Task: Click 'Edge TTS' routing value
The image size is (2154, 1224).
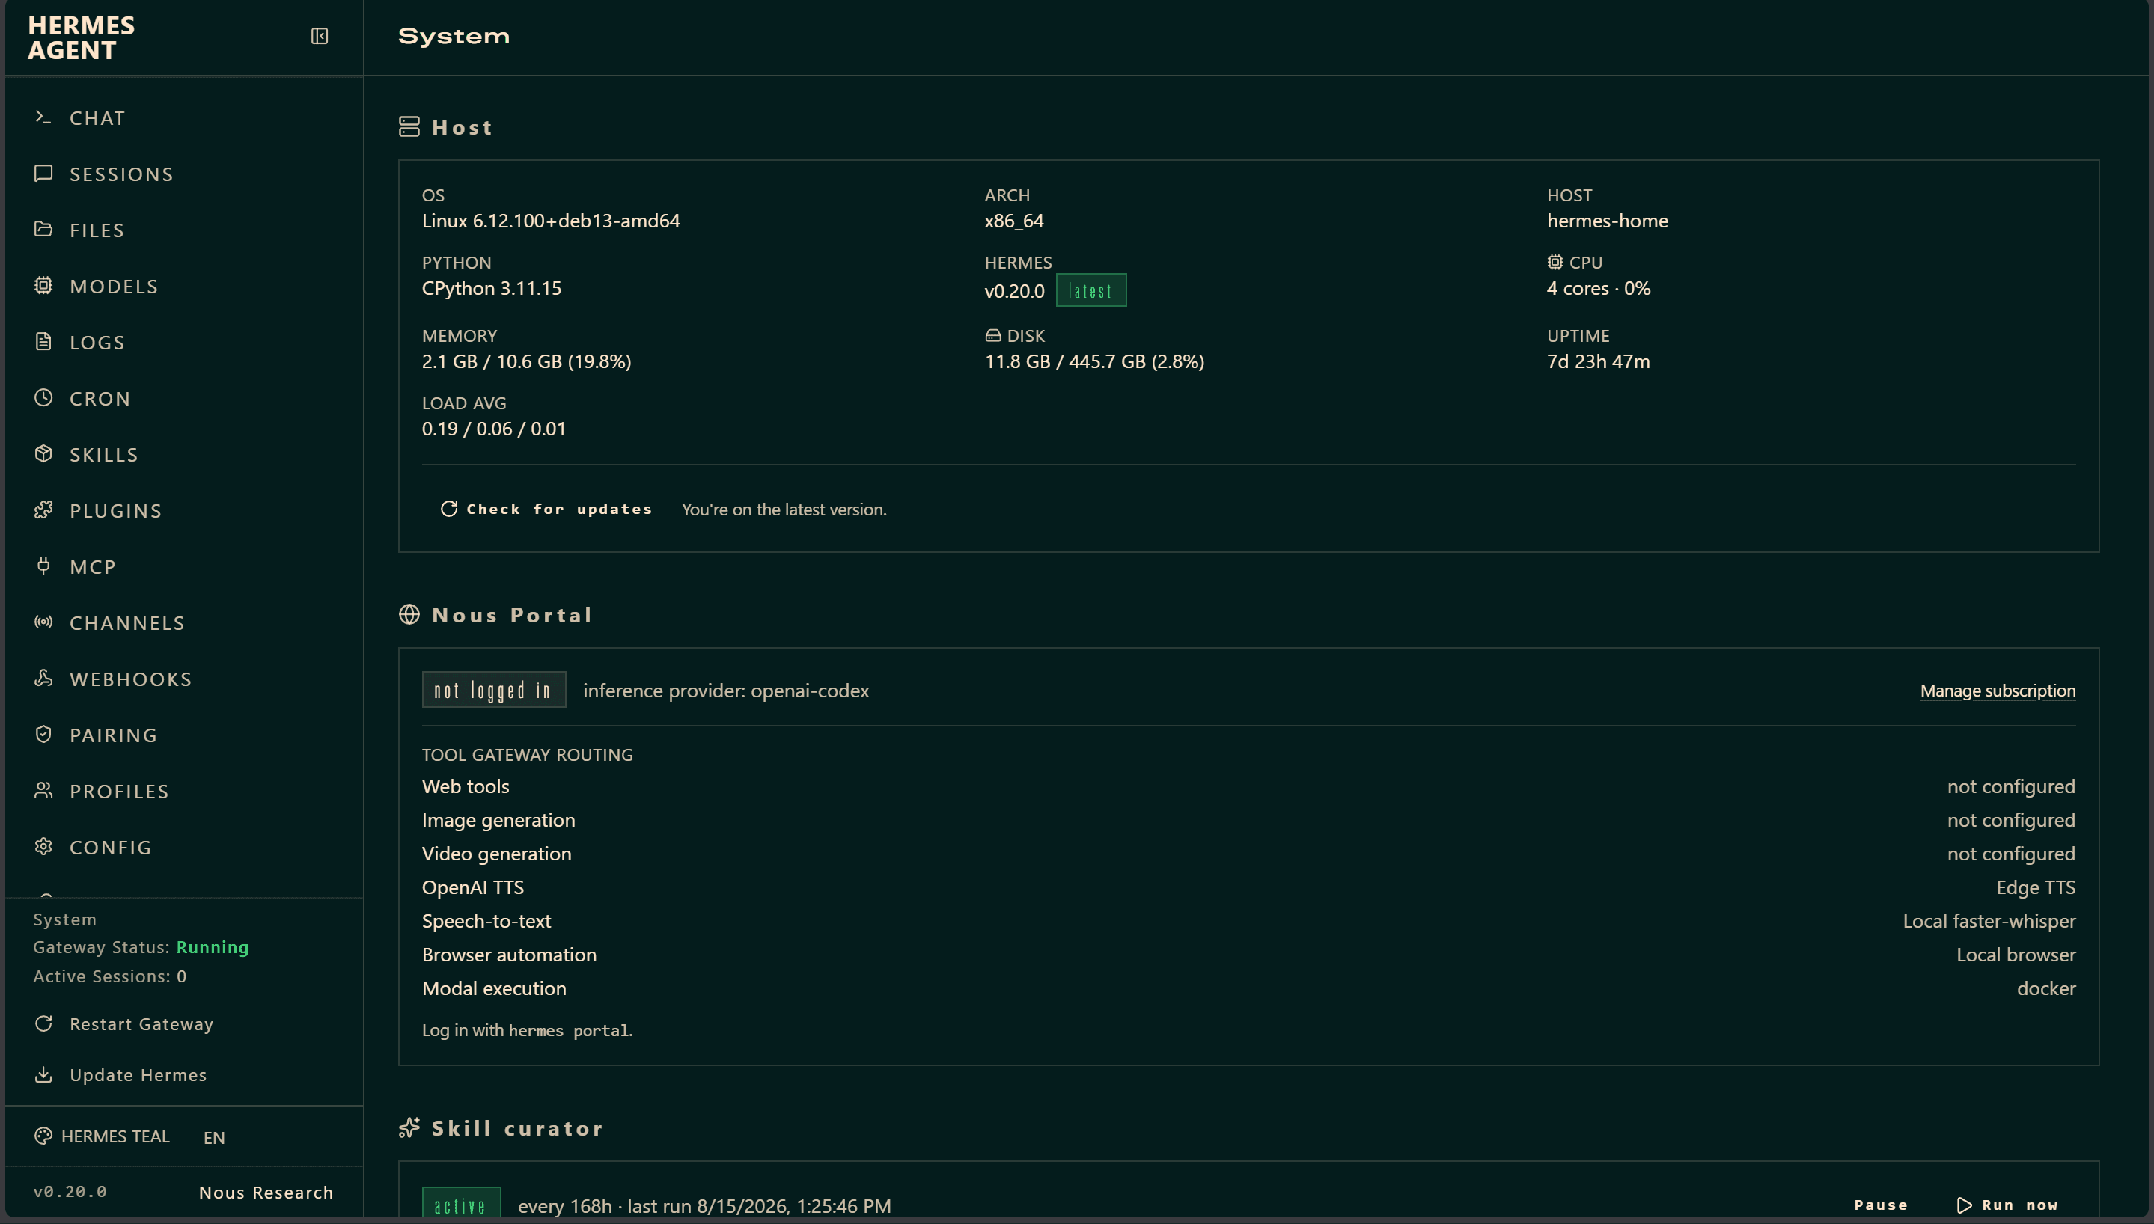Action: coord(2036,887)
